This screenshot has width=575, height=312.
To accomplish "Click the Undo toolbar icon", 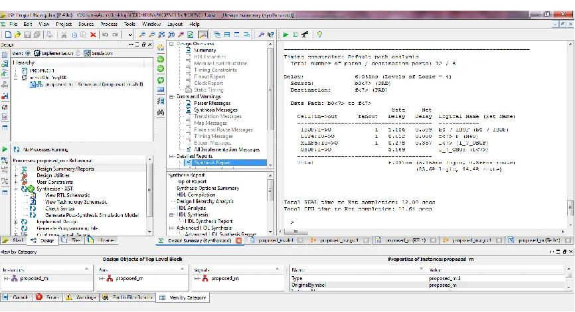I will [x=106, y=35].
